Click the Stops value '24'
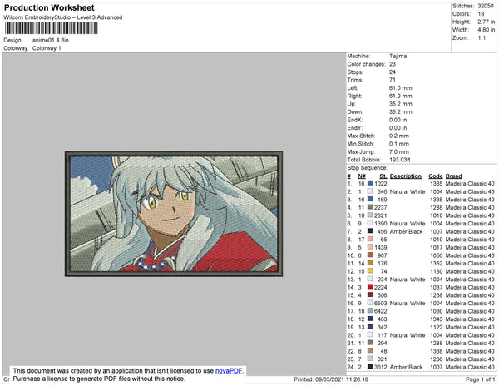The width and height of the screenshot is (499, 386). pyautogui.click(x=393, y=72)
